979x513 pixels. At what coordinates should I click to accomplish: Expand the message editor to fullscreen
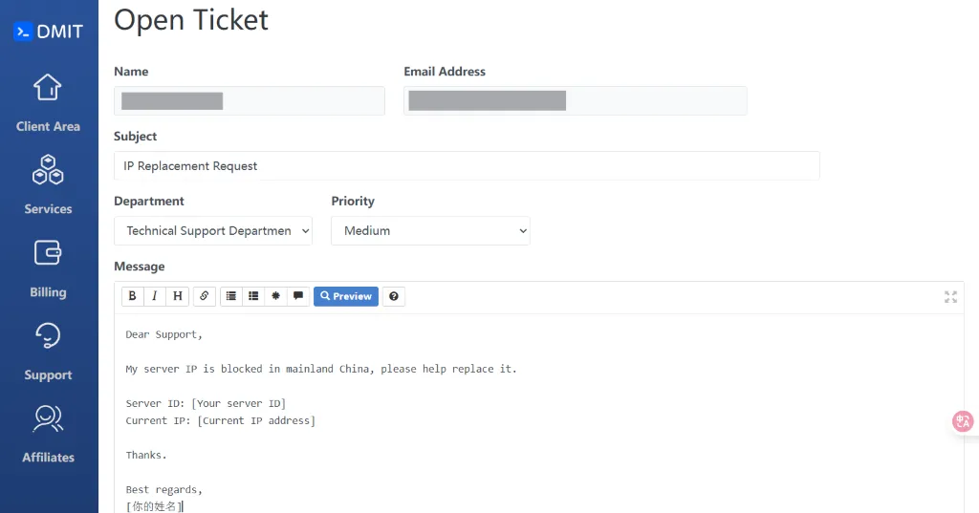[x=950, y=297]
